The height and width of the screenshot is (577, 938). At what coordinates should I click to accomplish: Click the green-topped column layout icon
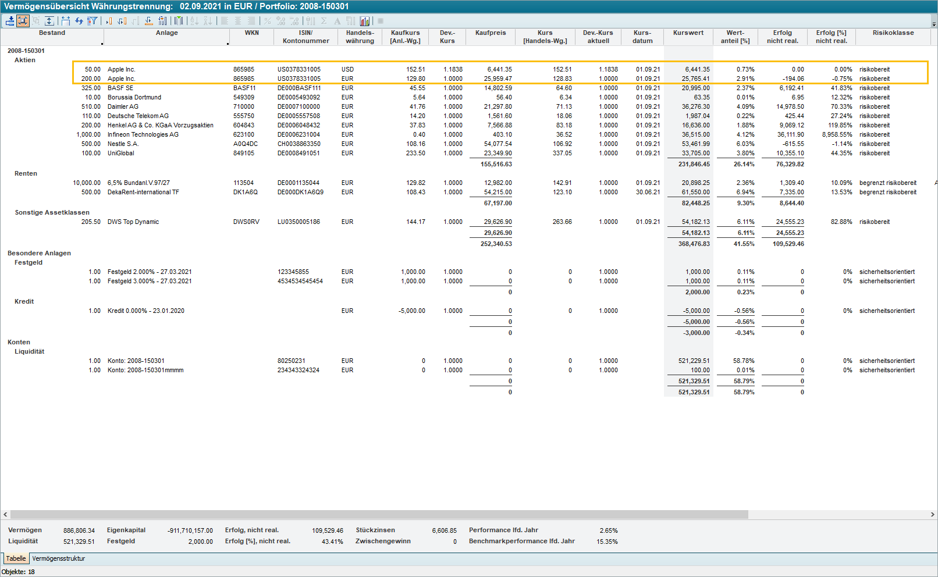click(x=179, y=21)
